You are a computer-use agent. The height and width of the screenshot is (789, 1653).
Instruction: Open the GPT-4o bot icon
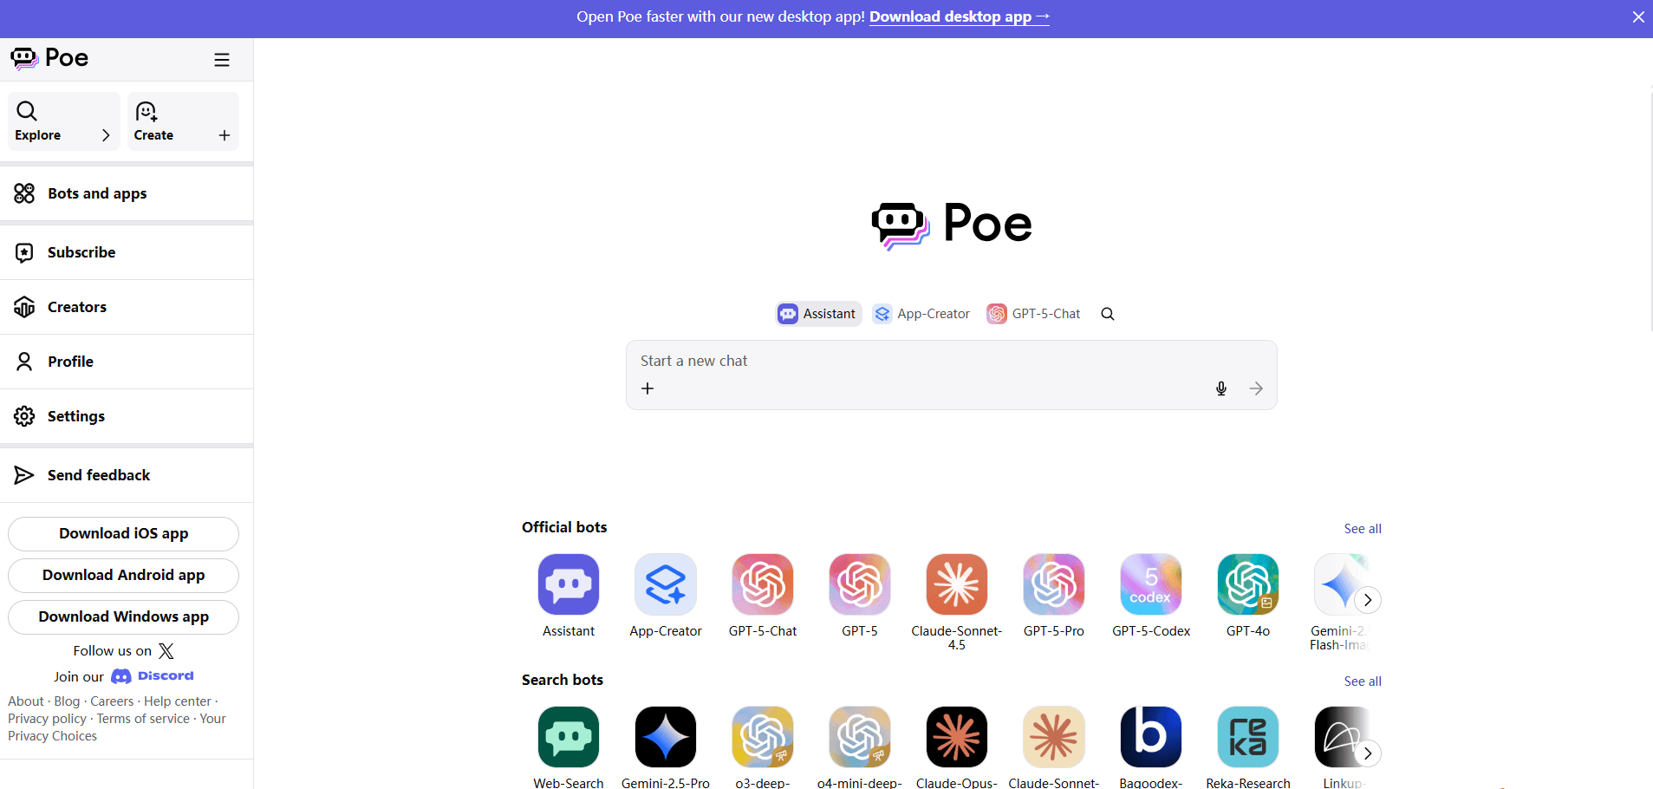click(1248, 584)
